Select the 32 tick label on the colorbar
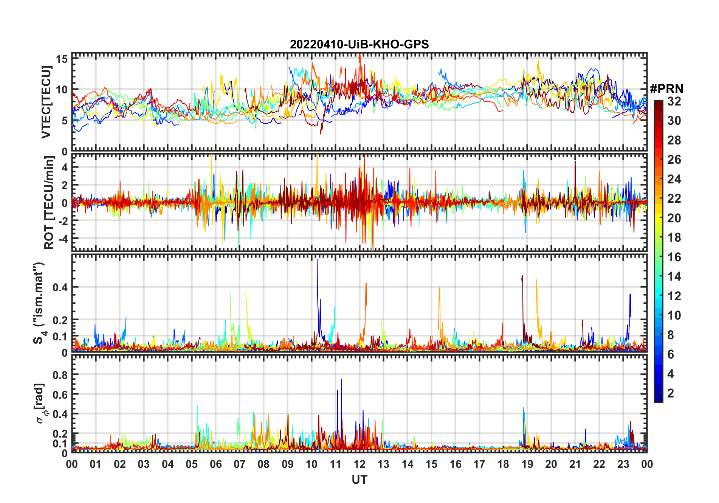Viewport: 719px width, 503px height. 674,101
